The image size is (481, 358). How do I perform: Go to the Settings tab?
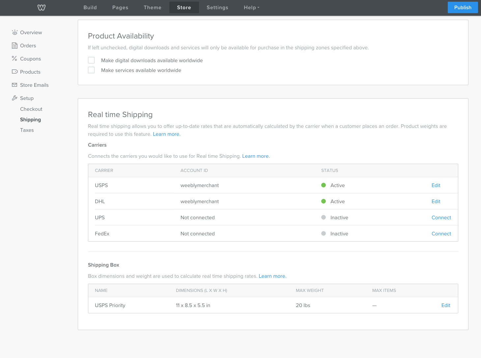tap(217, 8)
